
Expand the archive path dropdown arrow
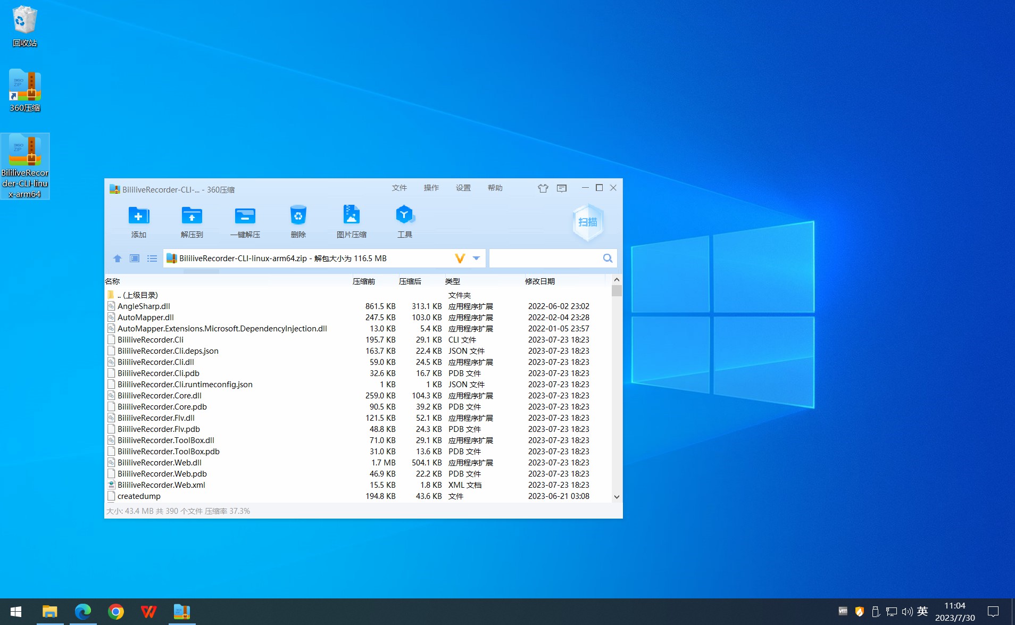pyautogui.click(x=477, y=259)
